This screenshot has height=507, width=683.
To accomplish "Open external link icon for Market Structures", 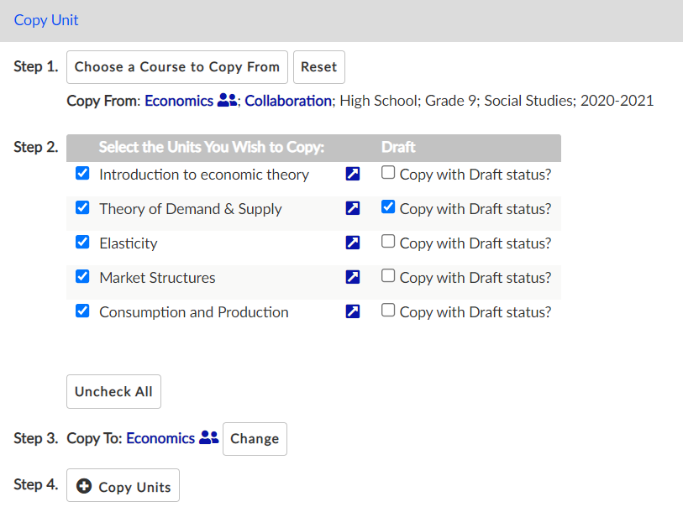I will pos(352,277).
